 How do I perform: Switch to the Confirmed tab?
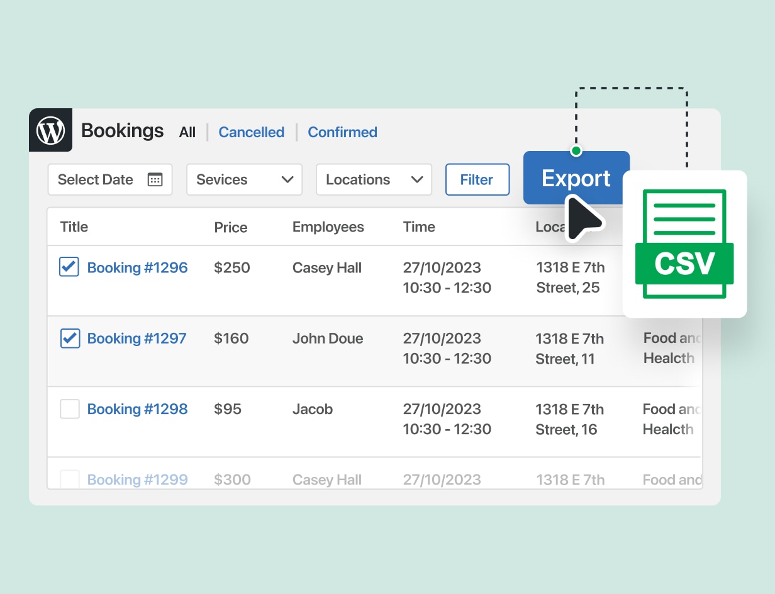342,132
